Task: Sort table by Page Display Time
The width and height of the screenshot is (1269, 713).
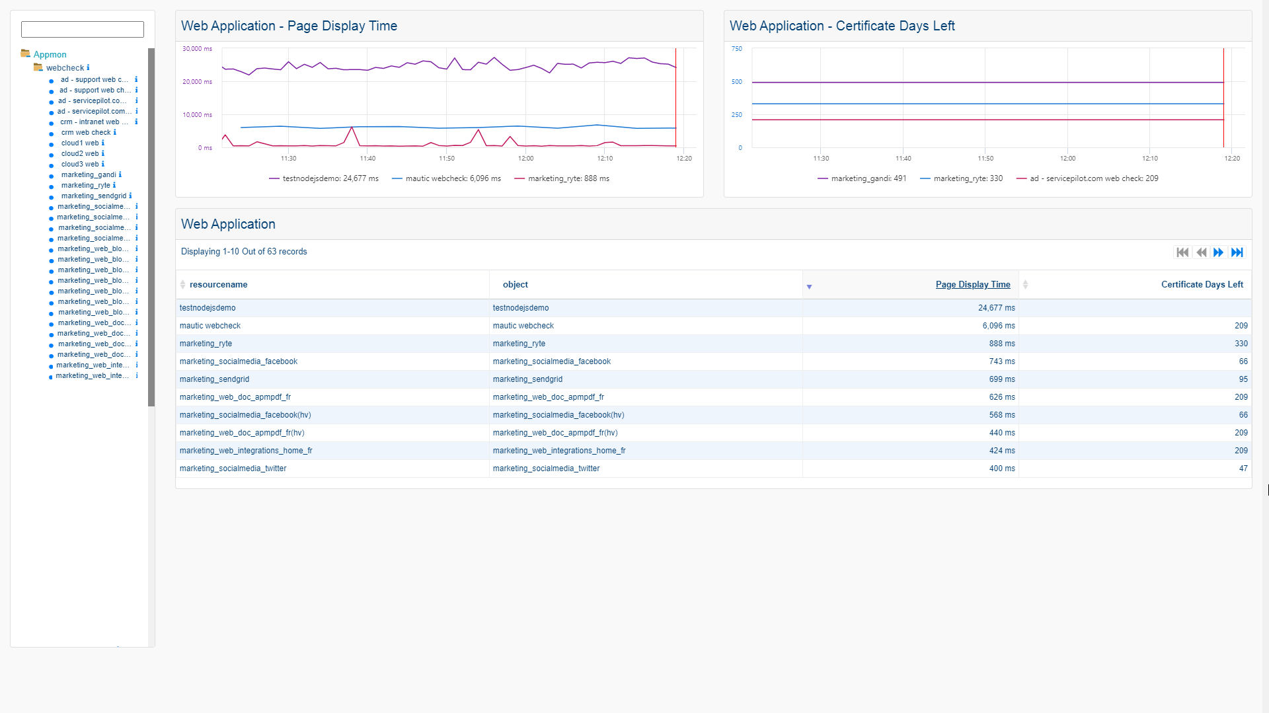Action: click(x=973, y=284)
